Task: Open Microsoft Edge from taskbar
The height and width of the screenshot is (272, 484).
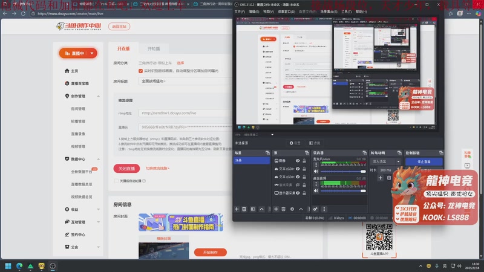Action: (x=19, y=266)
